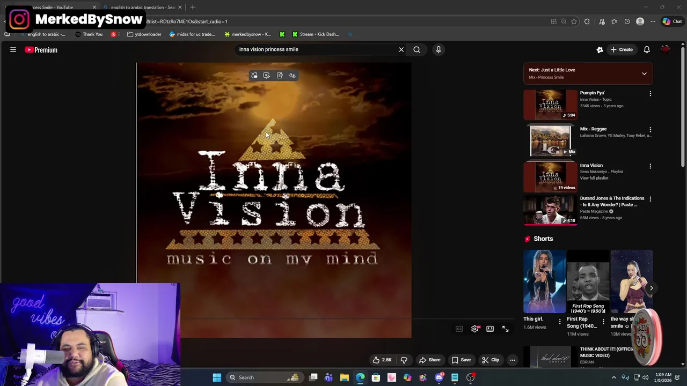Open the taskbar volume control
687x386 pixels.
tap(645, 377)
